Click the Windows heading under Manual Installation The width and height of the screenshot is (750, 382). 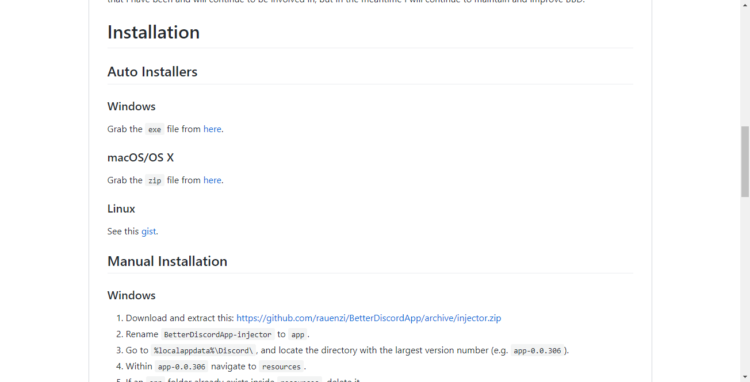coord(132,295)
